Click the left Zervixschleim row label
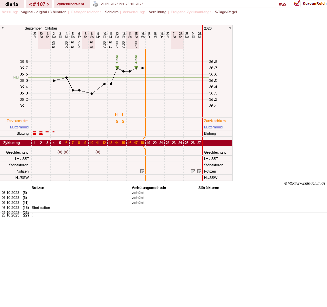This screenshot has width=327, height=307. point(18,121)
